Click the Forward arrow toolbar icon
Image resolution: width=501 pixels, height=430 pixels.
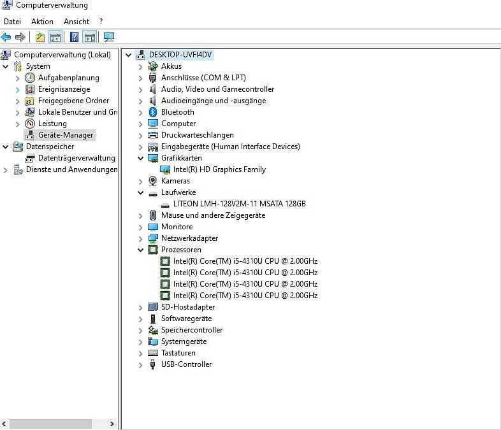pos(20,38)
